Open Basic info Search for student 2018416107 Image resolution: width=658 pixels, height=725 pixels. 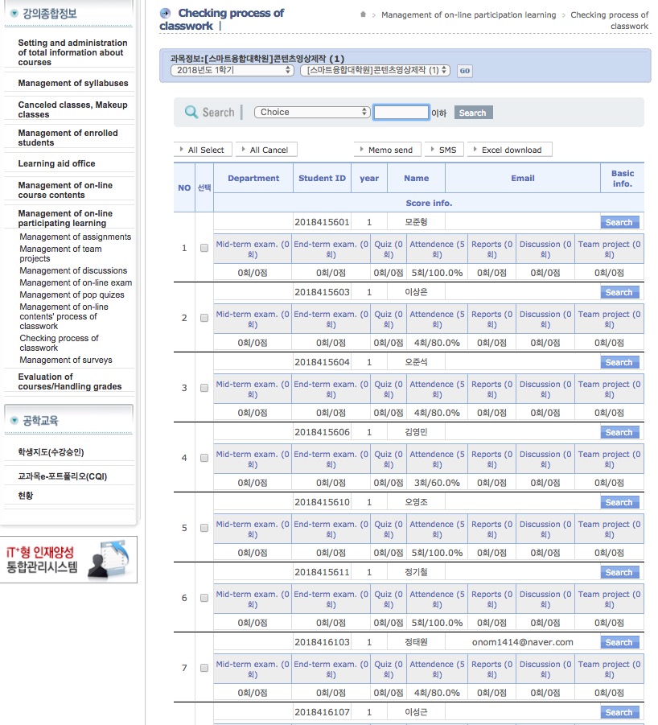point(619,712)
